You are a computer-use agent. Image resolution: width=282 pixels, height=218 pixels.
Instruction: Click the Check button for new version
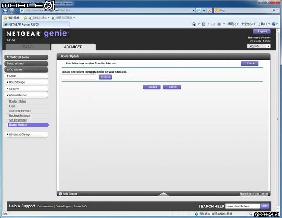click(x=250, y=63)
